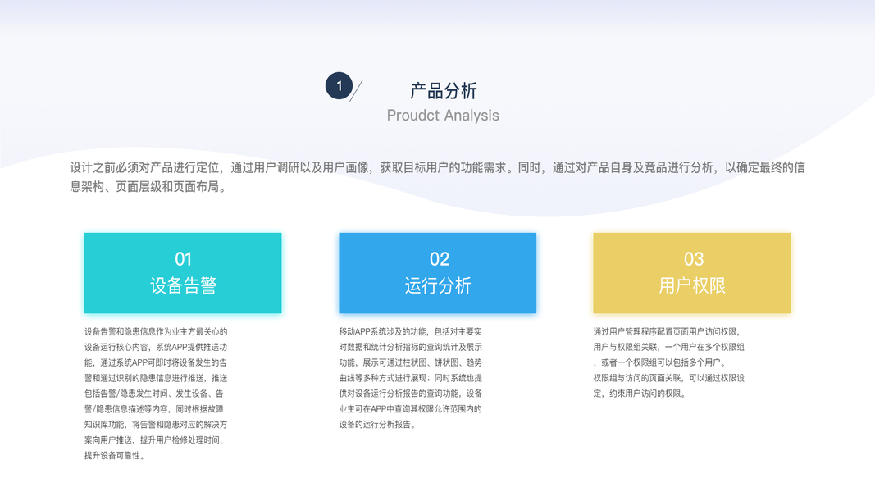Select the 产品分析 heading
The image size is (875, 492).
click(x=443, y=90)
